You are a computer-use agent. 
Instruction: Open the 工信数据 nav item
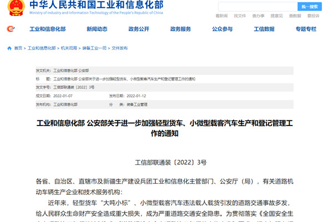264,29
